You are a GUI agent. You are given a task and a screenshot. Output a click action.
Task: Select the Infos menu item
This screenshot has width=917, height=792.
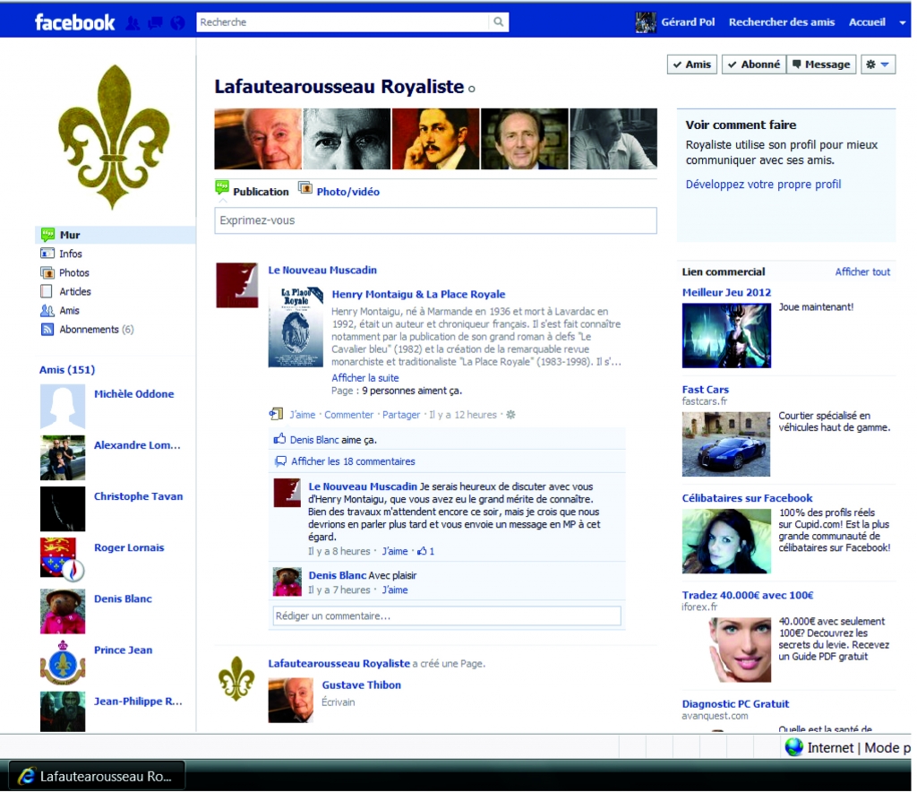pos(71,254)
